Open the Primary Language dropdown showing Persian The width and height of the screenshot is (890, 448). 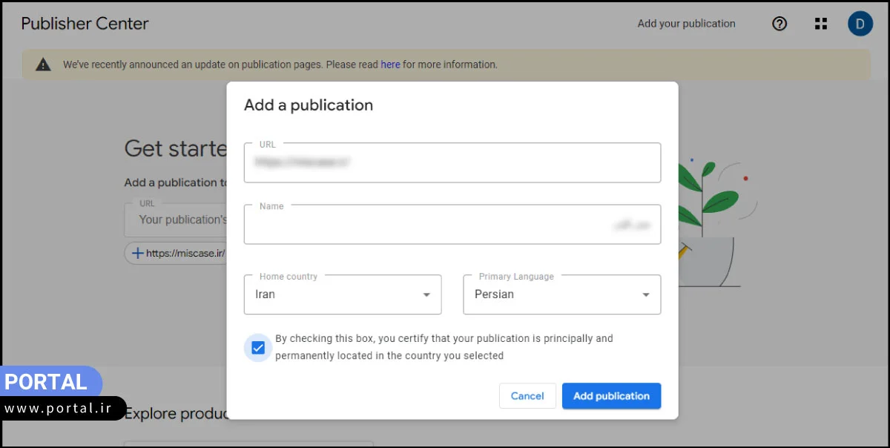[561, 294]
